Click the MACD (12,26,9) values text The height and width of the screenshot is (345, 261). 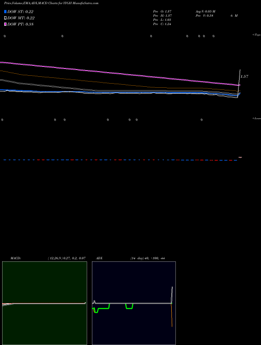click(x=67, y=258)
